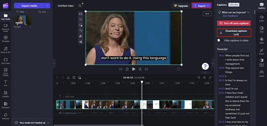Open the Templates sidebar tab
The width and height of the screenshot is (267, 126).
5,39
